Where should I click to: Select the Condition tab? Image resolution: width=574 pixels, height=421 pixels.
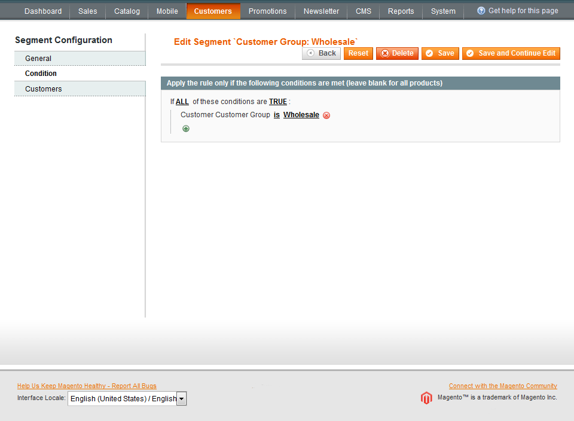click(x=80, y=74)
